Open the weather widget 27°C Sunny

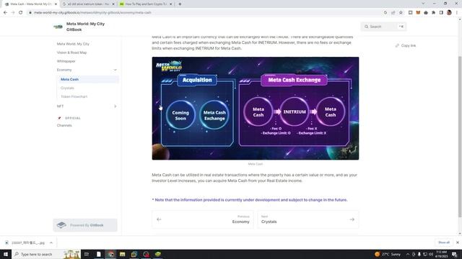(x=388, y=254)
